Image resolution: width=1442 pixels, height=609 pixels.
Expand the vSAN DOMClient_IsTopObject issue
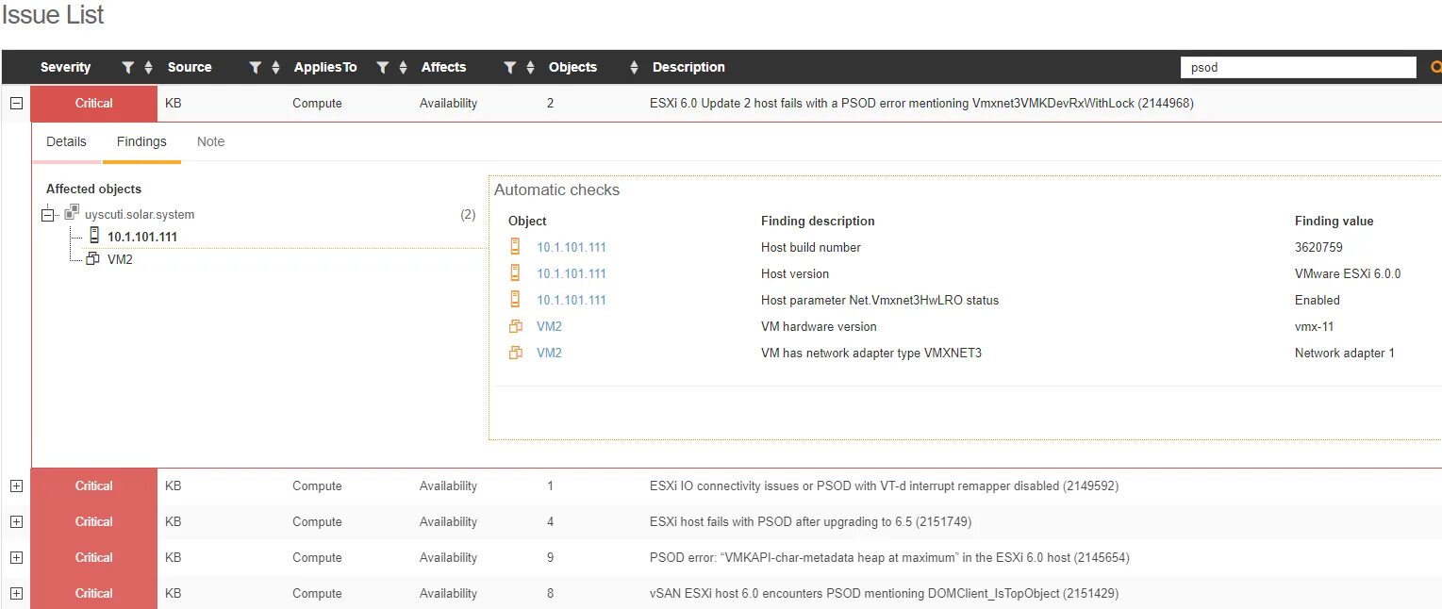16,594
